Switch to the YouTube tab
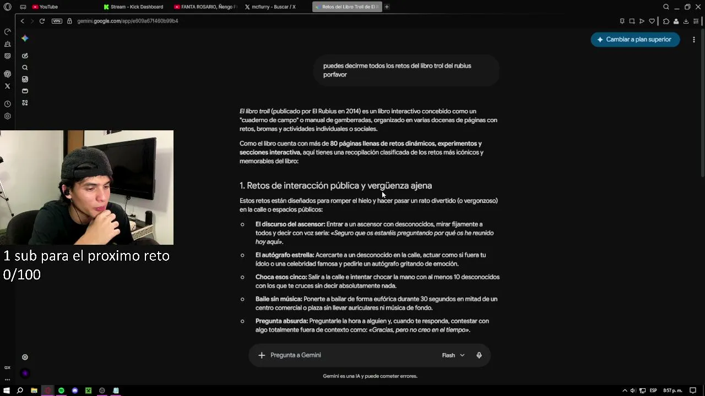705x396 pixels. click(x=45, y=7)
